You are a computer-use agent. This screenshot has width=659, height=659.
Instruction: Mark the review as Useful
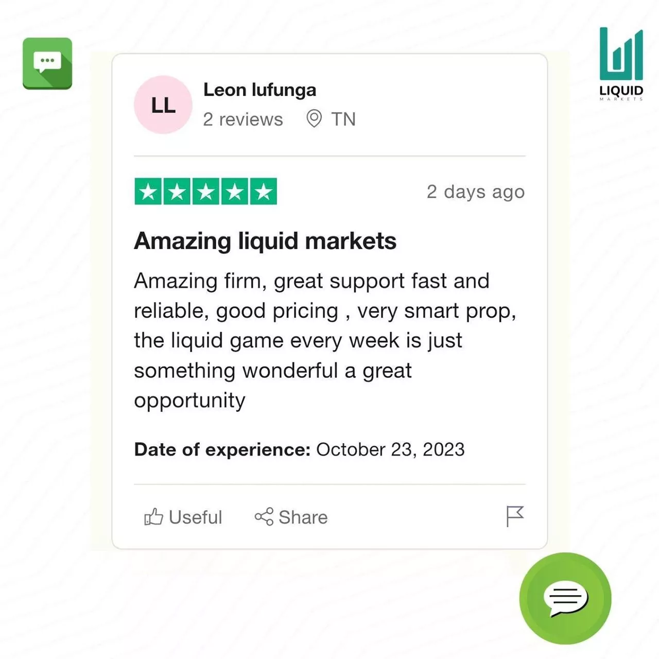click(x=183, y=517)
